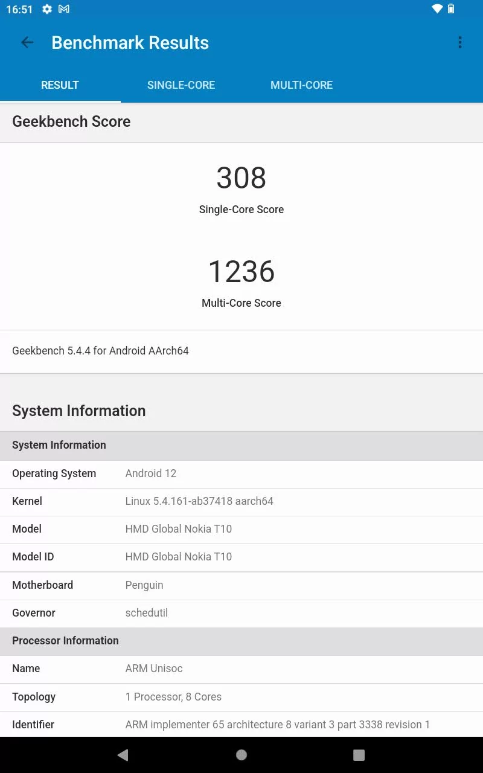The width and height of the screenshot is (483, 773).
Task: Switch to the RESULT tab
Action: click(60, 85)
